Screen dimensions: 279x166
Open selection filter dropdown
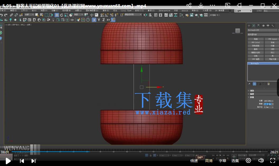point(29,15)
